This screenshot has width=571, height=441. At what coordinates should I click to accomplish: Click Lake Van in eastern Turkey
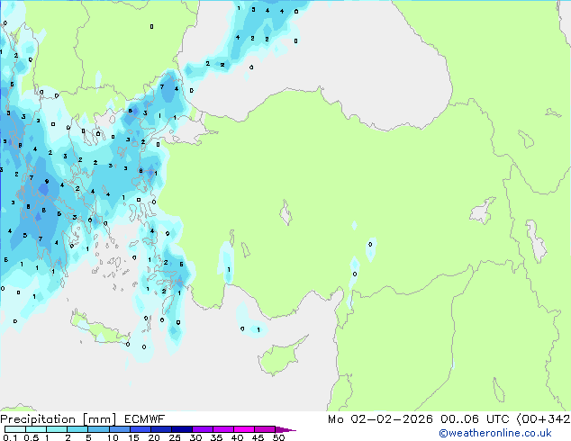482,212
